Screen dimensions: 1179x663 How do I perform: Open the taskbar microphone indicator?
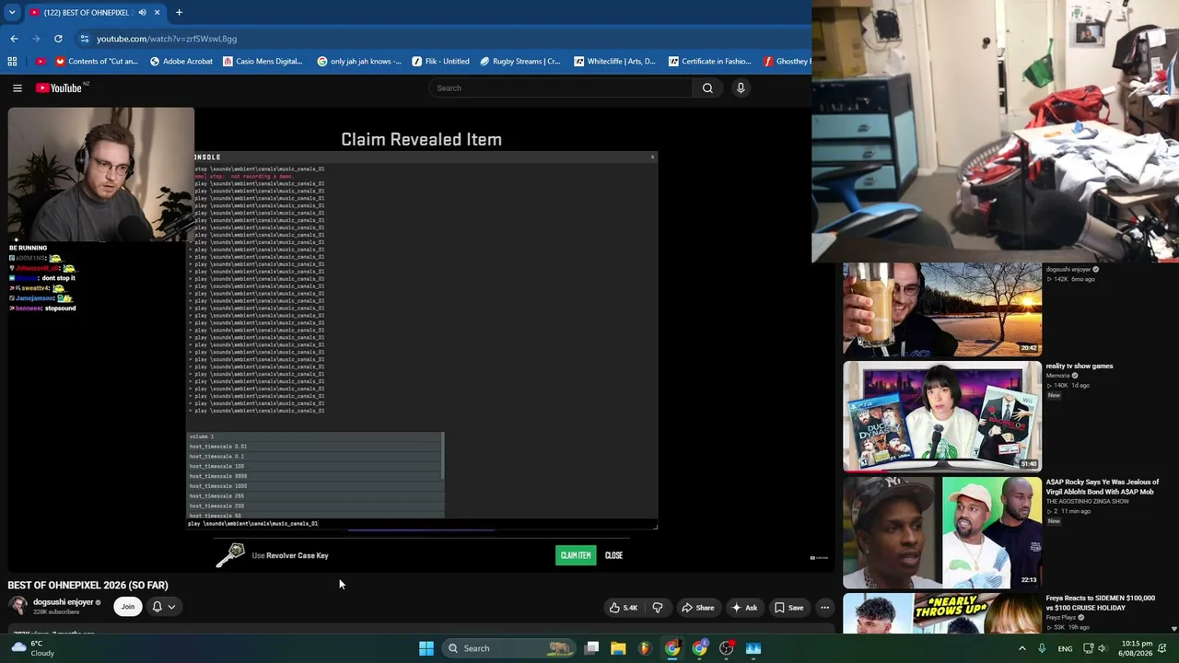(x=1042, y=648)
